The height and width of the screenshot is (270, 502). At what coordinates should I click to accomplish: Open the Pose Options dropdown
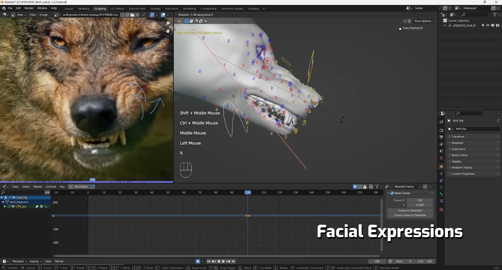coord(424,21)
